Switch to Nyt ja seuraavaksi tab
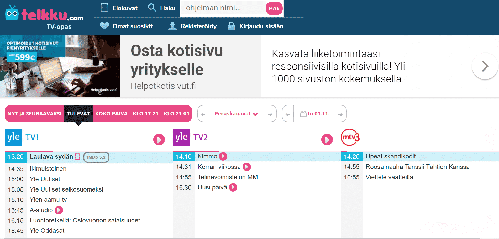This screenshot has width=499, height=239. pyautogui.click(x=34, y=114)
